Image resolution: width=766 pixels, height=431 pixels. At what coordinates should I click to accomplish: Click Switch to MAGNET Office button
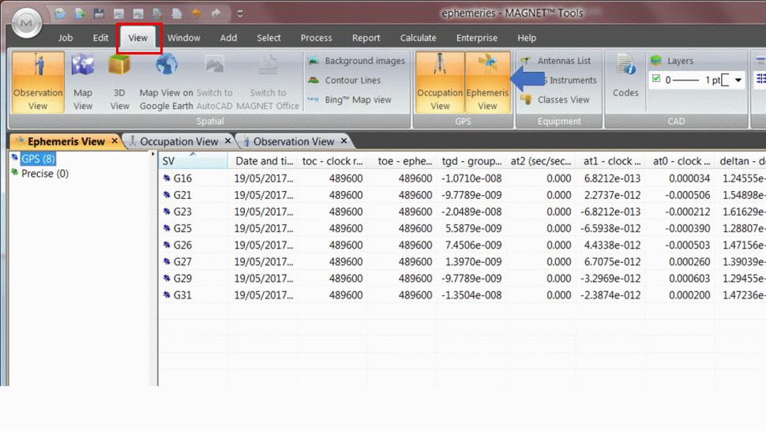(268, 82)
